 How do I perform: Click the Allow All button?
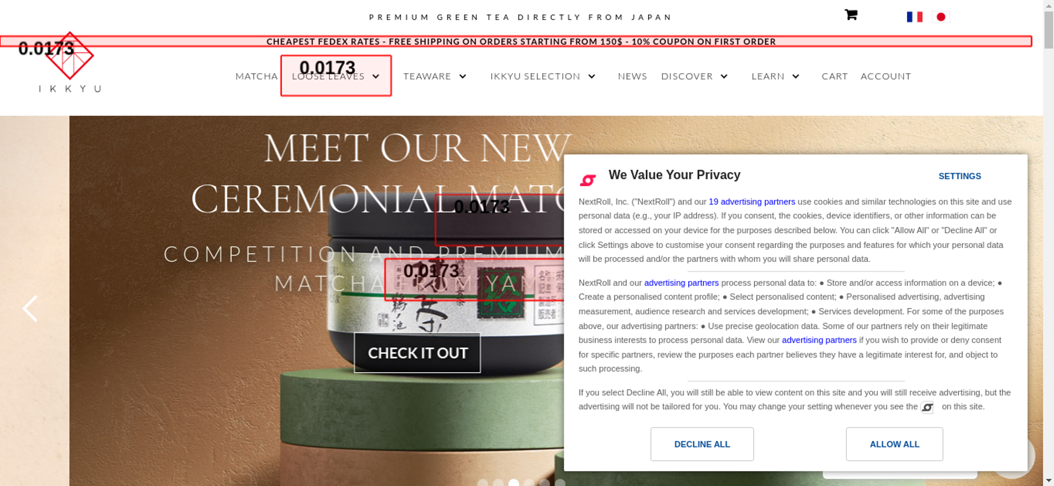coord(894,444)
